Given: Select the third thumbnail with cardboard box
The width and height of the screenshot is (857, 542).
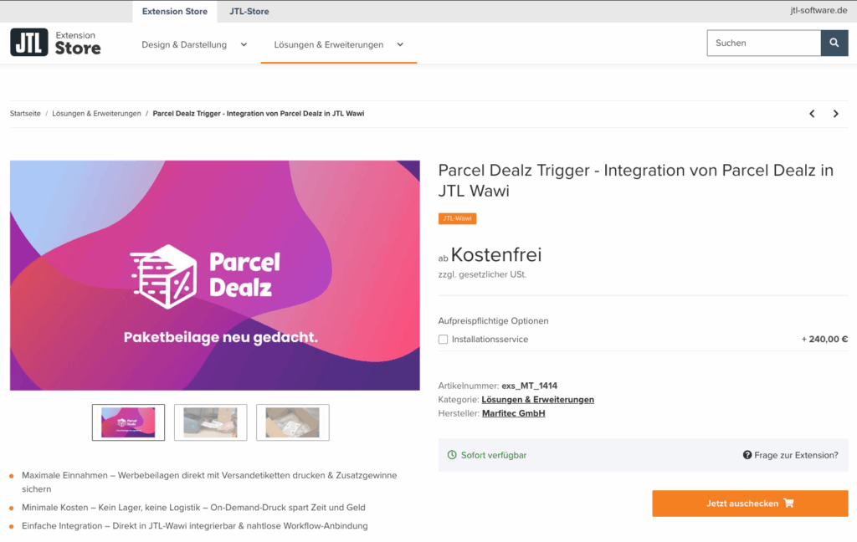Looking at the screenshot, I should point(292,422).
